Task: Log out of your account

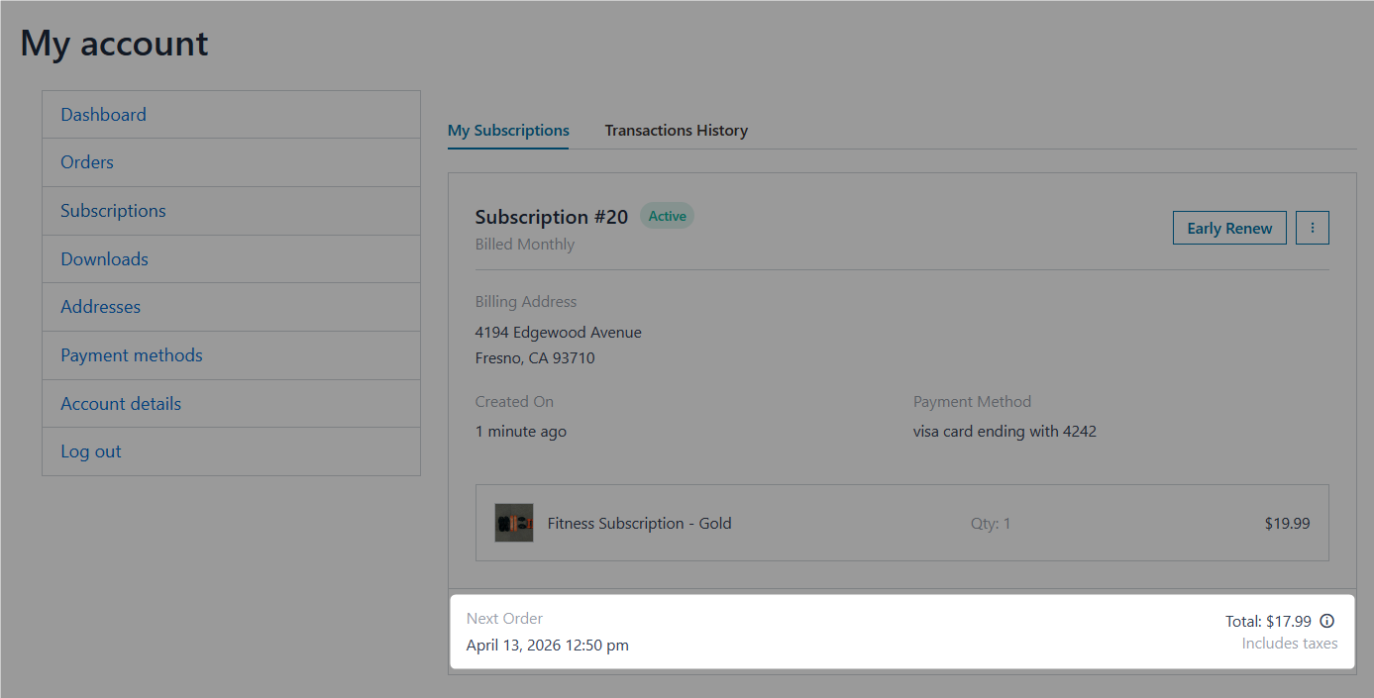Action: (90, 450)
